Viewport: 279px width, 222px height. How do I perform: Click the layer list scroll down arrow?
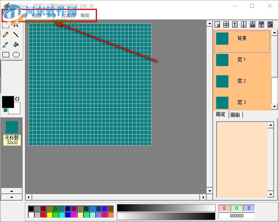point(274,107)
